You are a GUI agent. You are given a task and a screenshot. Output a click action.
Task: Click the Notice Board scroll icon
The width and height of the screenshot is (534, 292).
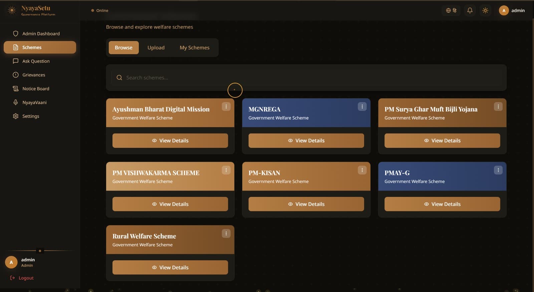point(15,88)
